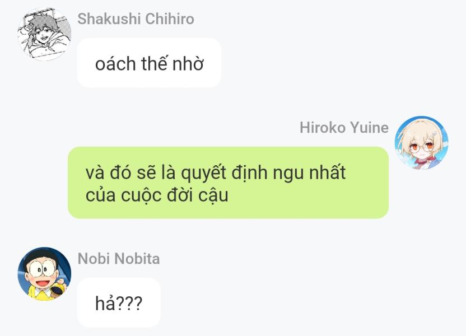Select the 'hả???' reply bubble
This screenshot has height=336, width=466.
tap(119, 303)
